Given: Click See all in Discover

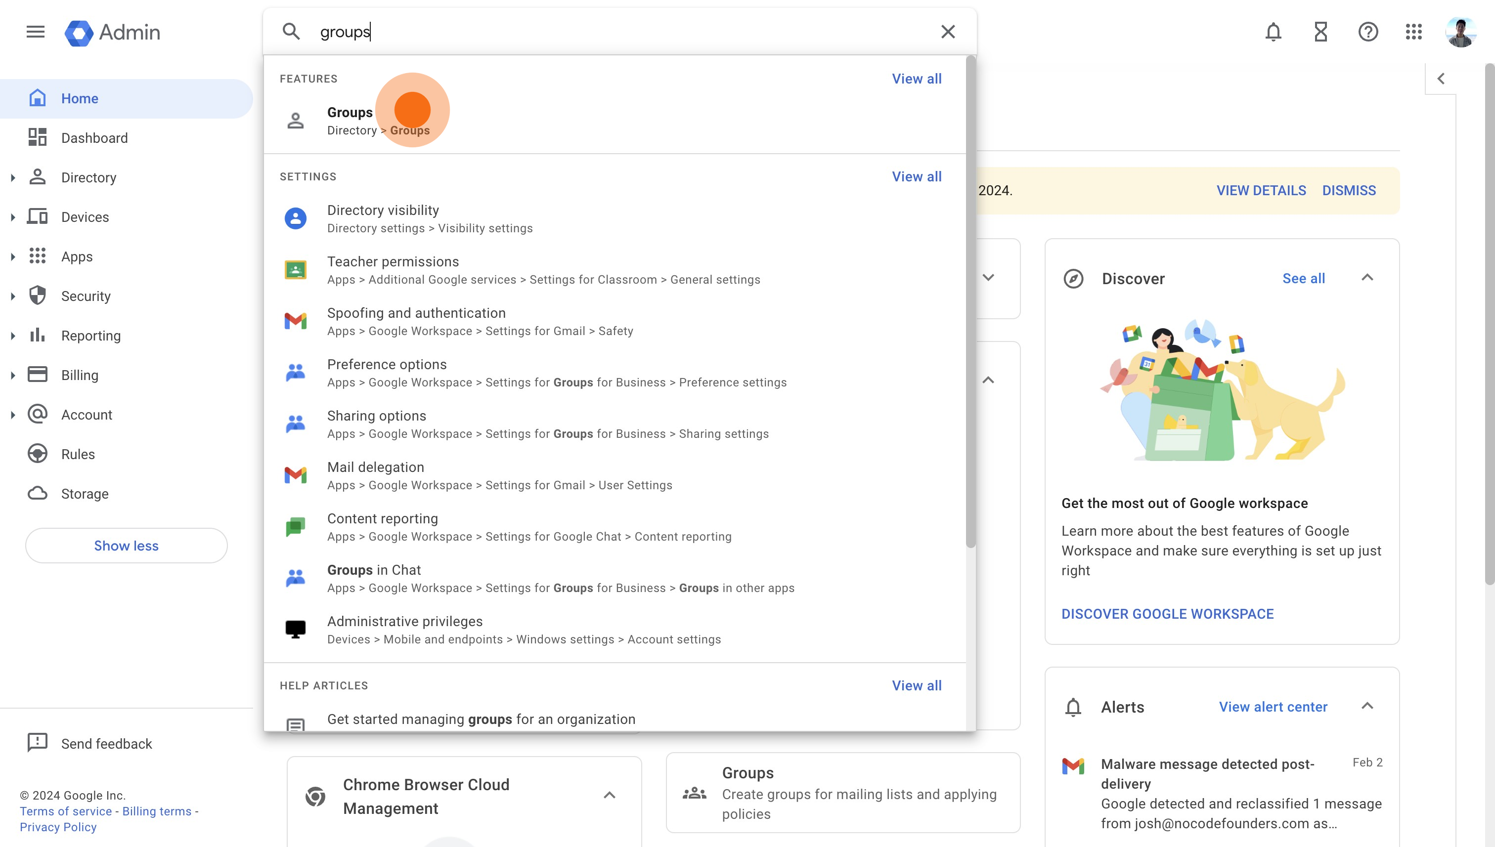Looking at the screenshot, I should (x=1304, y=278).
